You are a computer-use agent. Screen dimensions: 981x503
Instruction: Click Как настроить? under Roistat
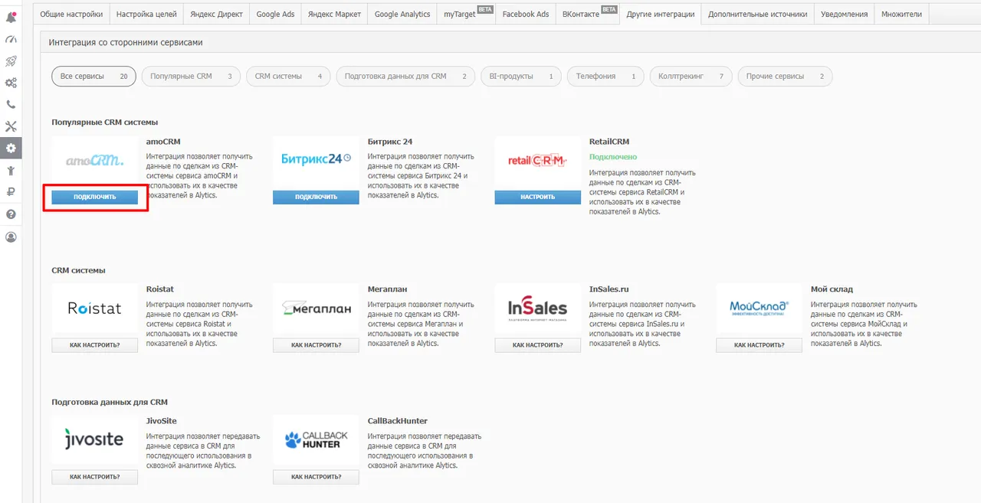point(95,345)
